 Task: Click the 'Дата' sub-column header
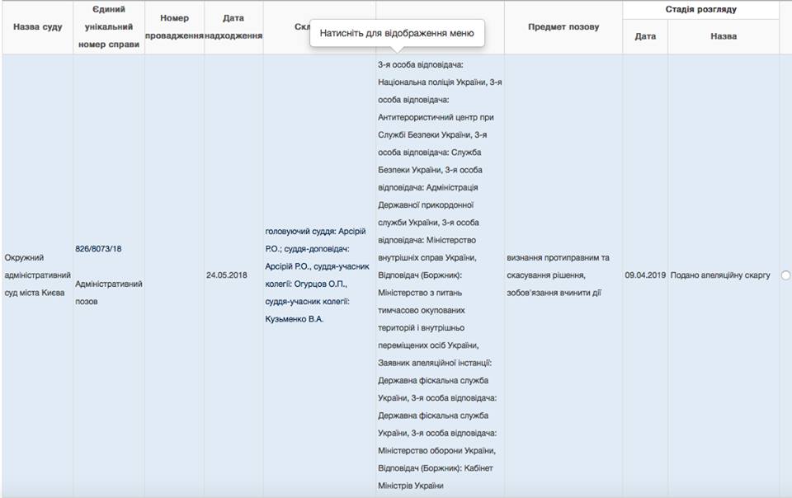(x=645, y=37)
